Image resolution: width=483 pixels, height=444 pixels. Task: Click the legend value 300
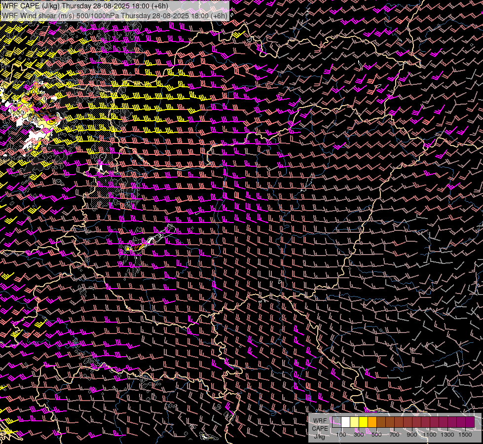click(x=359, y=435)
